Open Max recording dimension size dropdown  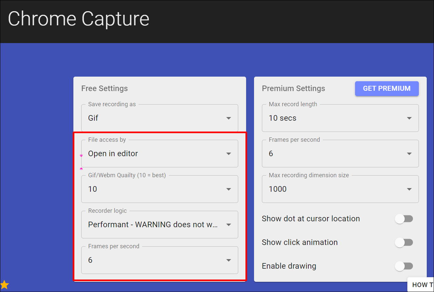pyautogui.click(x=340, y=189)
